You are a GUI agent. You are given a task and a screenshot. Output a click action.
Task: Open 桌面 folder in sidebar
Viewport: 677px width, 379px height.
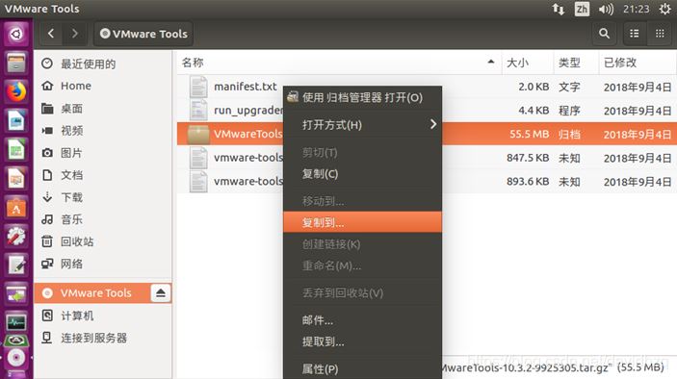coord(103,109)
